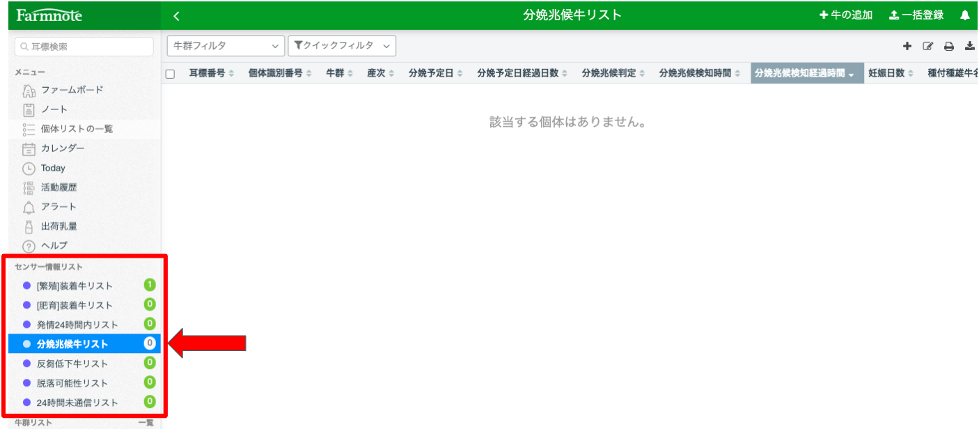Screen dimensions: 979x429
Task: Click the ノート clipboard icon
Action: click(29, 109)
